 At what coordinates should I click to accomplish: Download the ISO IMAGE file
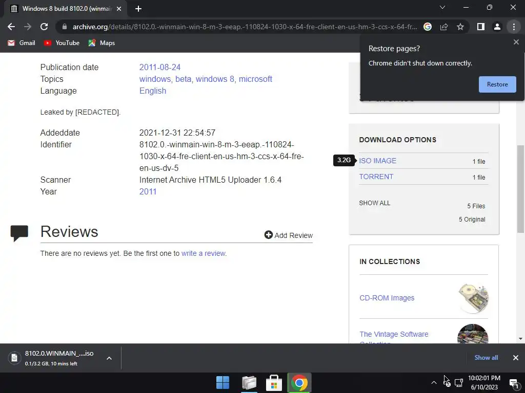(378, 161)
